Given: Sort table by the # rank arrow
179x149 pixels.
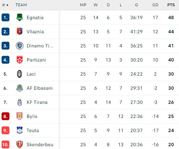Looking at the screenshot, I should 8,5.
